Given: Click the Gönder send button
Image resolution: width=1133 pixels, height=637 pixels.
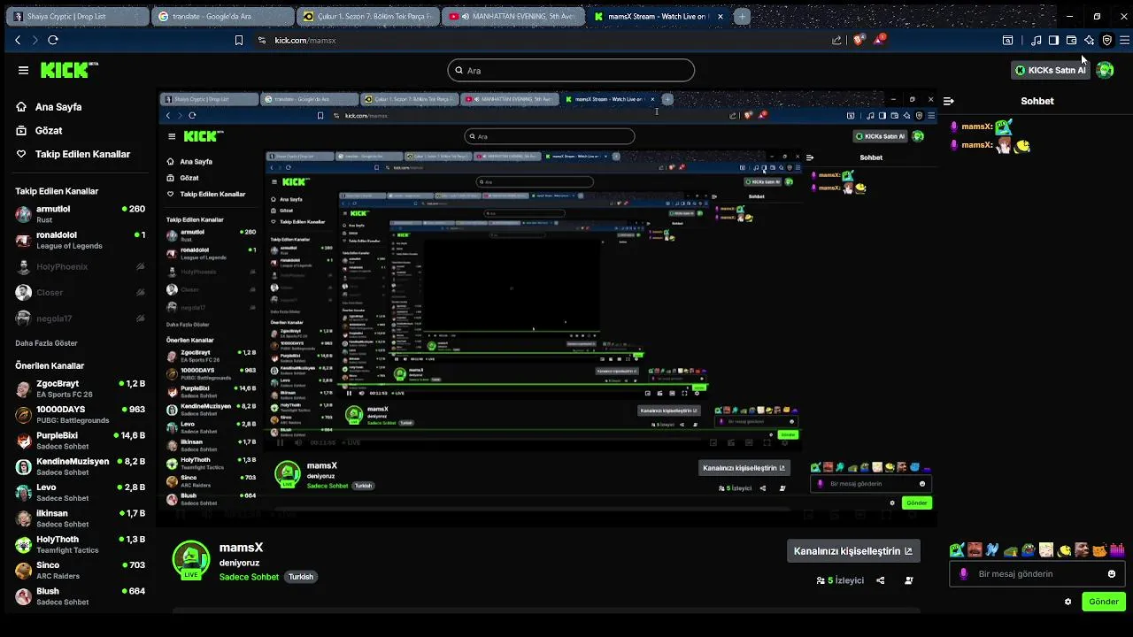Looking at the screenshot, I should point(1104,602).
